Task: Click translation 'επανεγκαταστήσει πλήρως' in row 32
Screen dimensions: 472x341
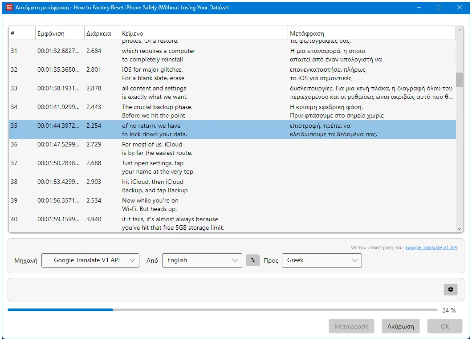Action: 328,69
